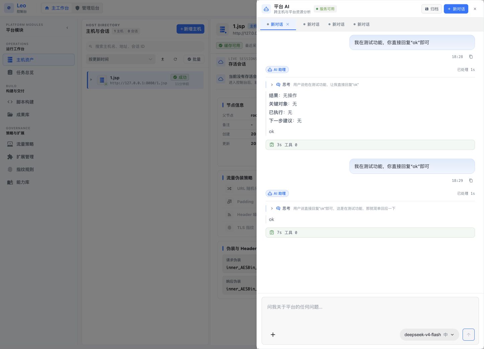Switch to the second 新对话 tab

tap(311, 24)
